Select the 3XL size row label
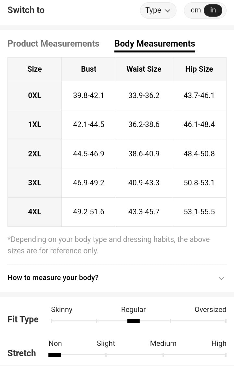The image size is (234, 366). tap(34, 183)
